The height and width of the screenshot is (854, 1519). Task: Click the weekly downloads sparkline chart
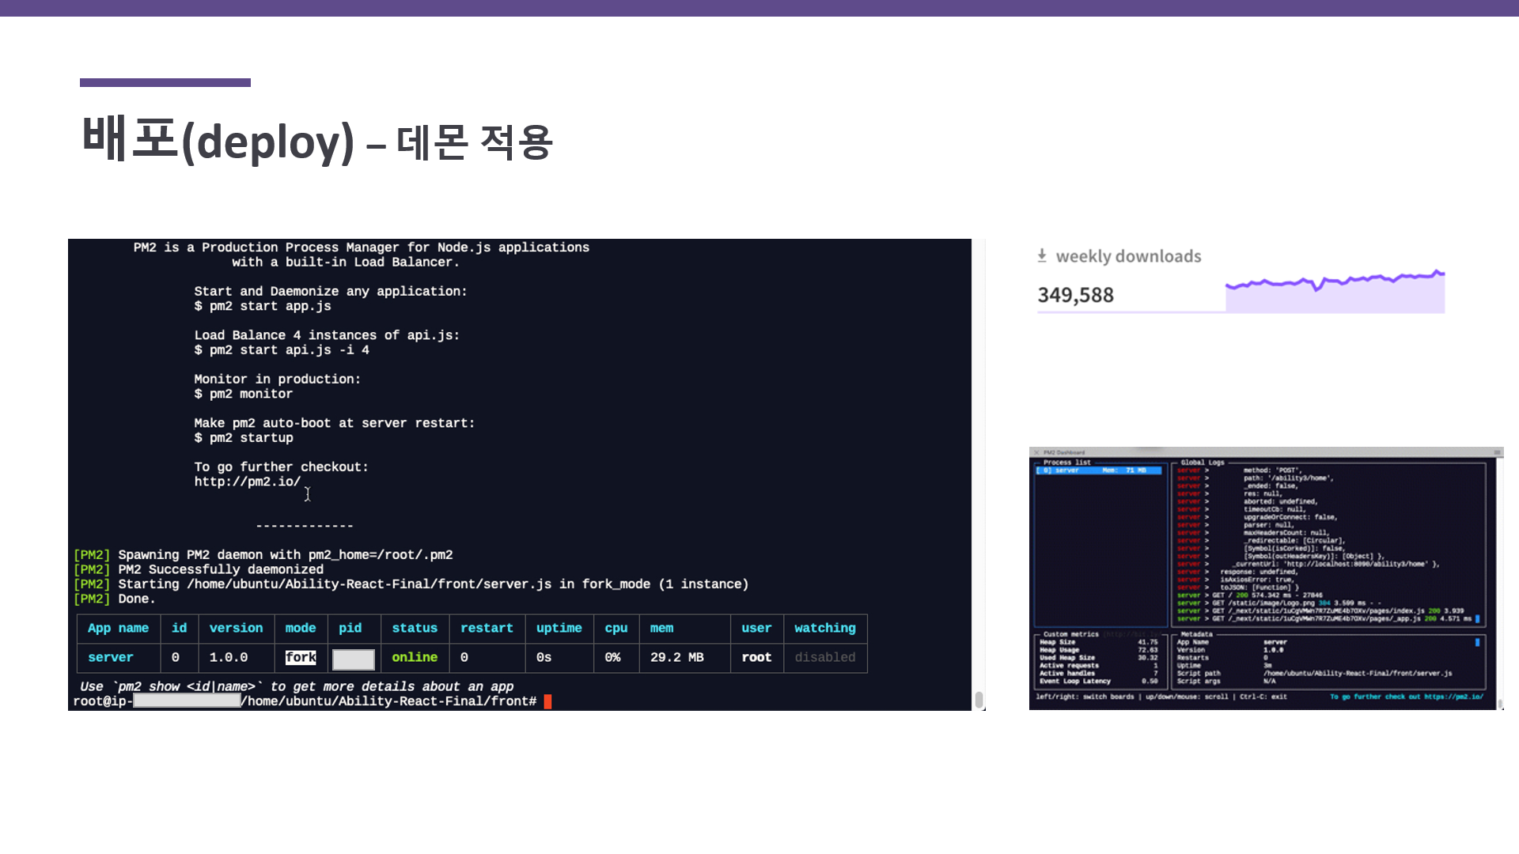pyautogui.click(x=1335, y=291)
